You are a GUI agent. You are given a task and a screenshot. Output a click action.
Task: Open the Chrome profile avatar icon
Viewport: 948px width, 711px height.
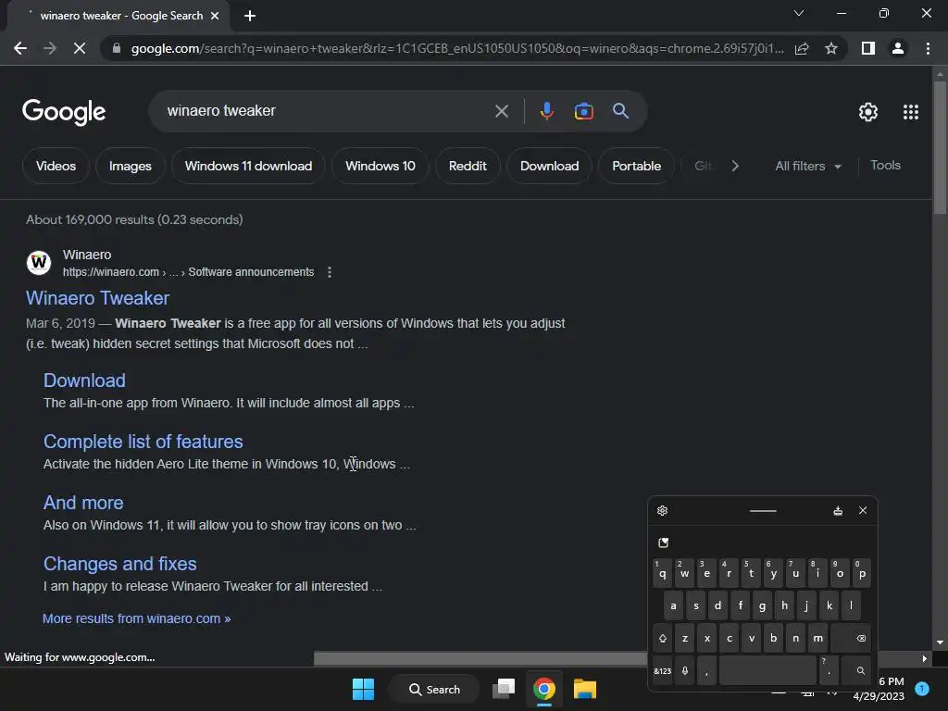(x=898, y=48)
